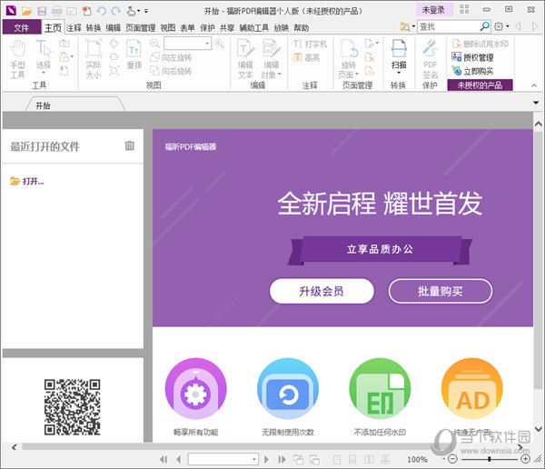Click Edit Object (编辑对象) tool
The width and height of the screenshot is (545, 469).
[x=271, y=59]
